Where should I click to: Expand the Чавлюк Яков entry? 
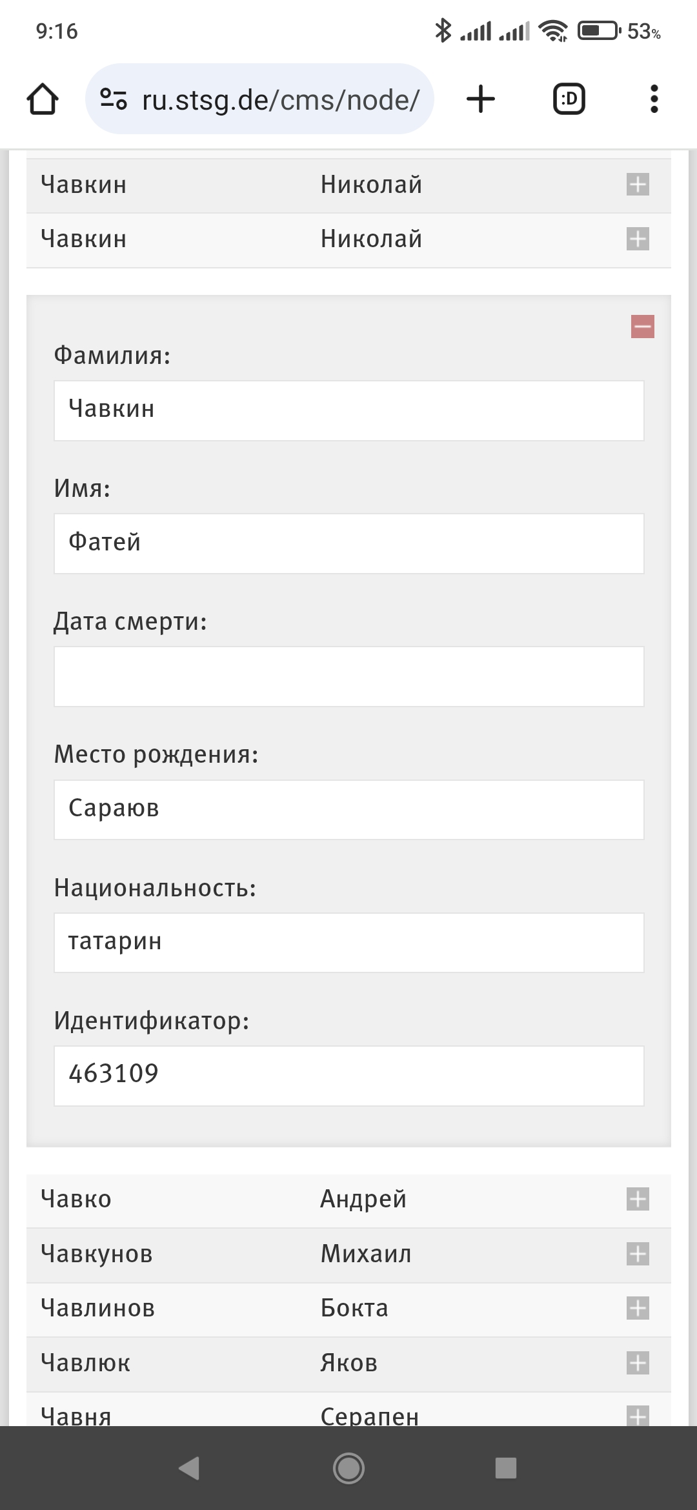638,1364
